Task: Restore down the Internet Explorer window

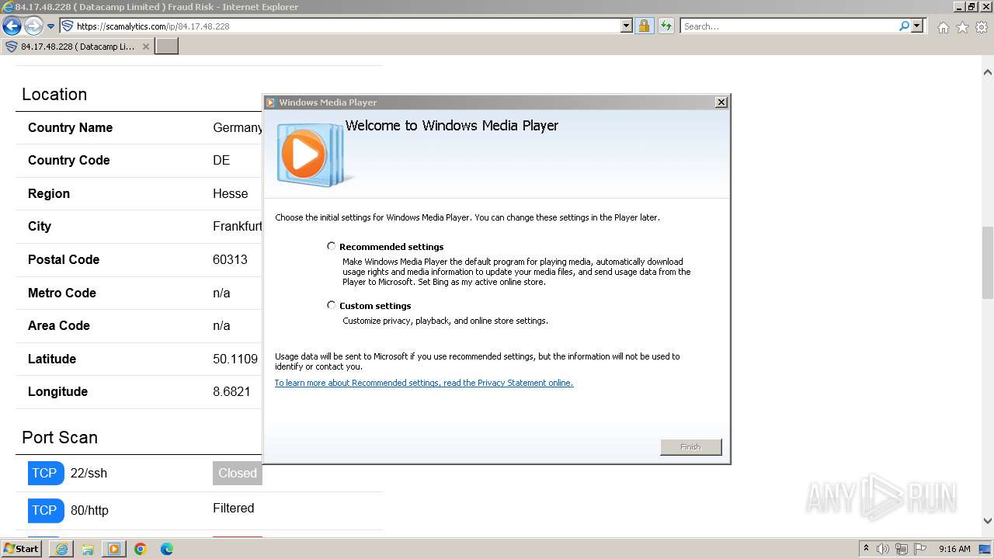Action: pos(971,7)
